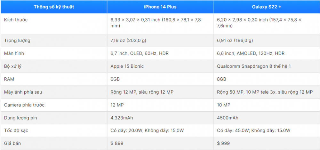Click the "Trọng lượng" row label
The width and height of the screenshot is (320, 150).
click(x=17, y=41)
